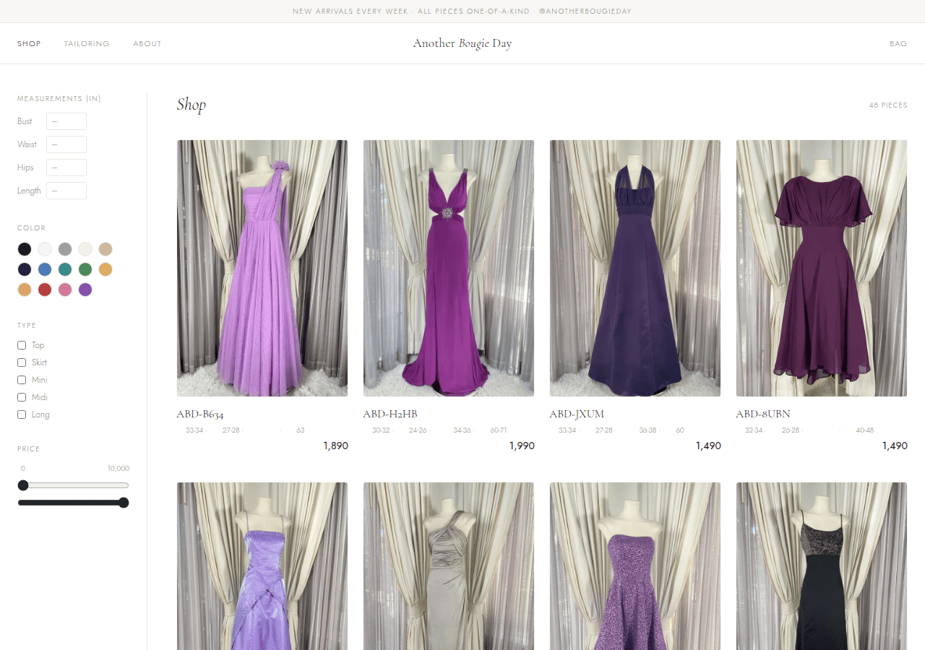The image size is (925, 650).
Task: Enable the Top type checkbox
Action: point(22,345)
